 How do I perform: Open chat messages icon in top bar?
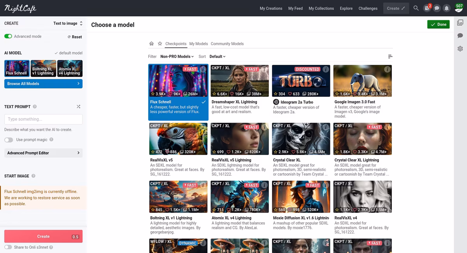tap(437, 8)
